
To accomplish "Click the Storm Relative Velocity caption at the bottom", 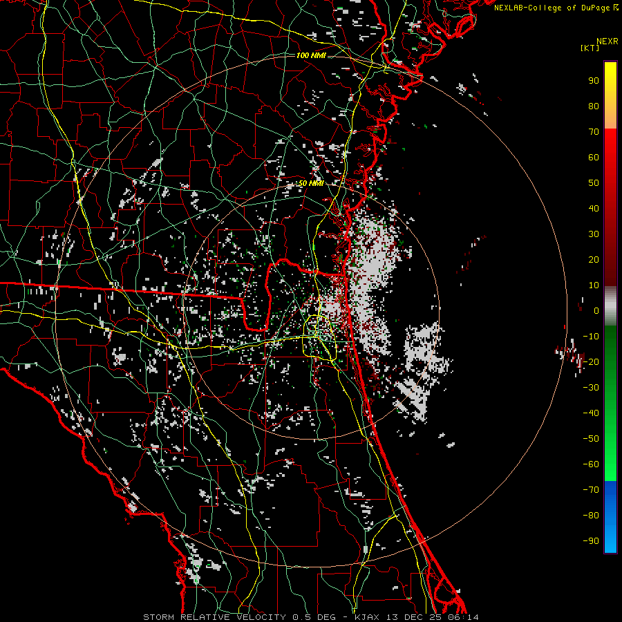I will (x=311, y=617).
